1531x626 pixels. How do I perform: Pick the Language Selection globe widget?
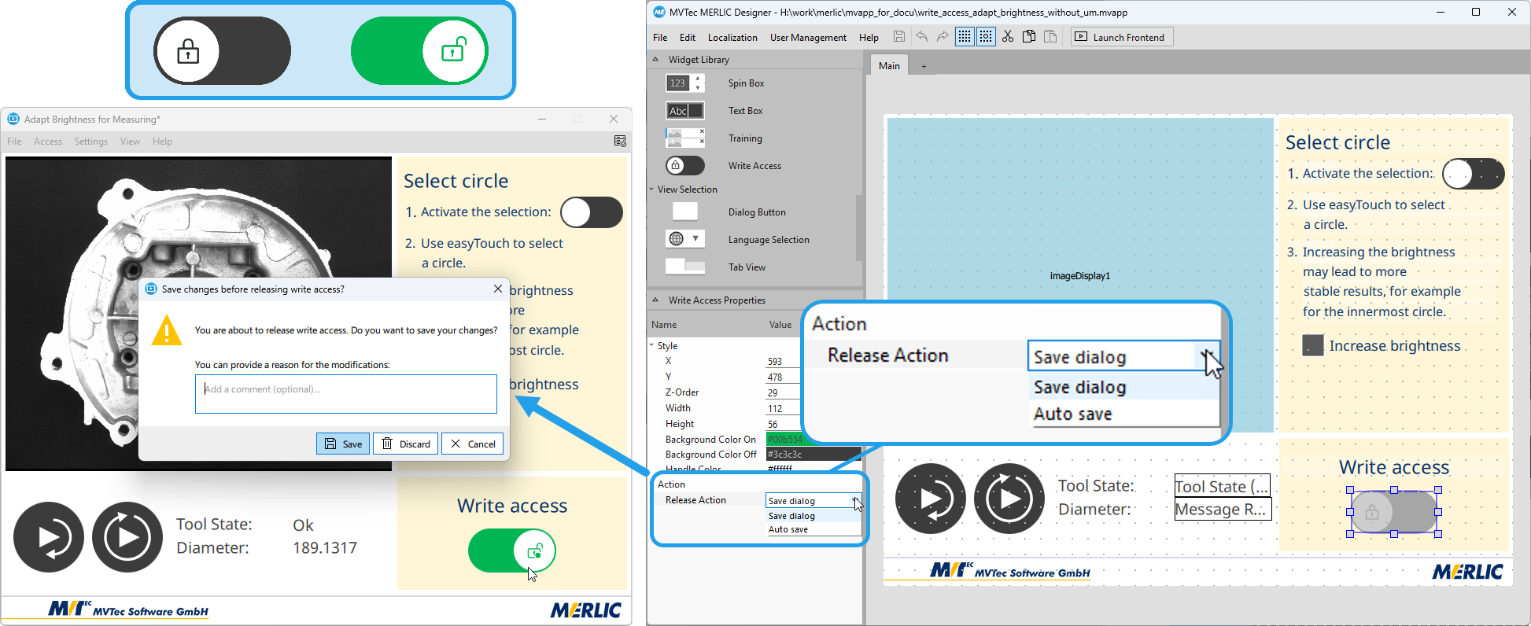684,239
